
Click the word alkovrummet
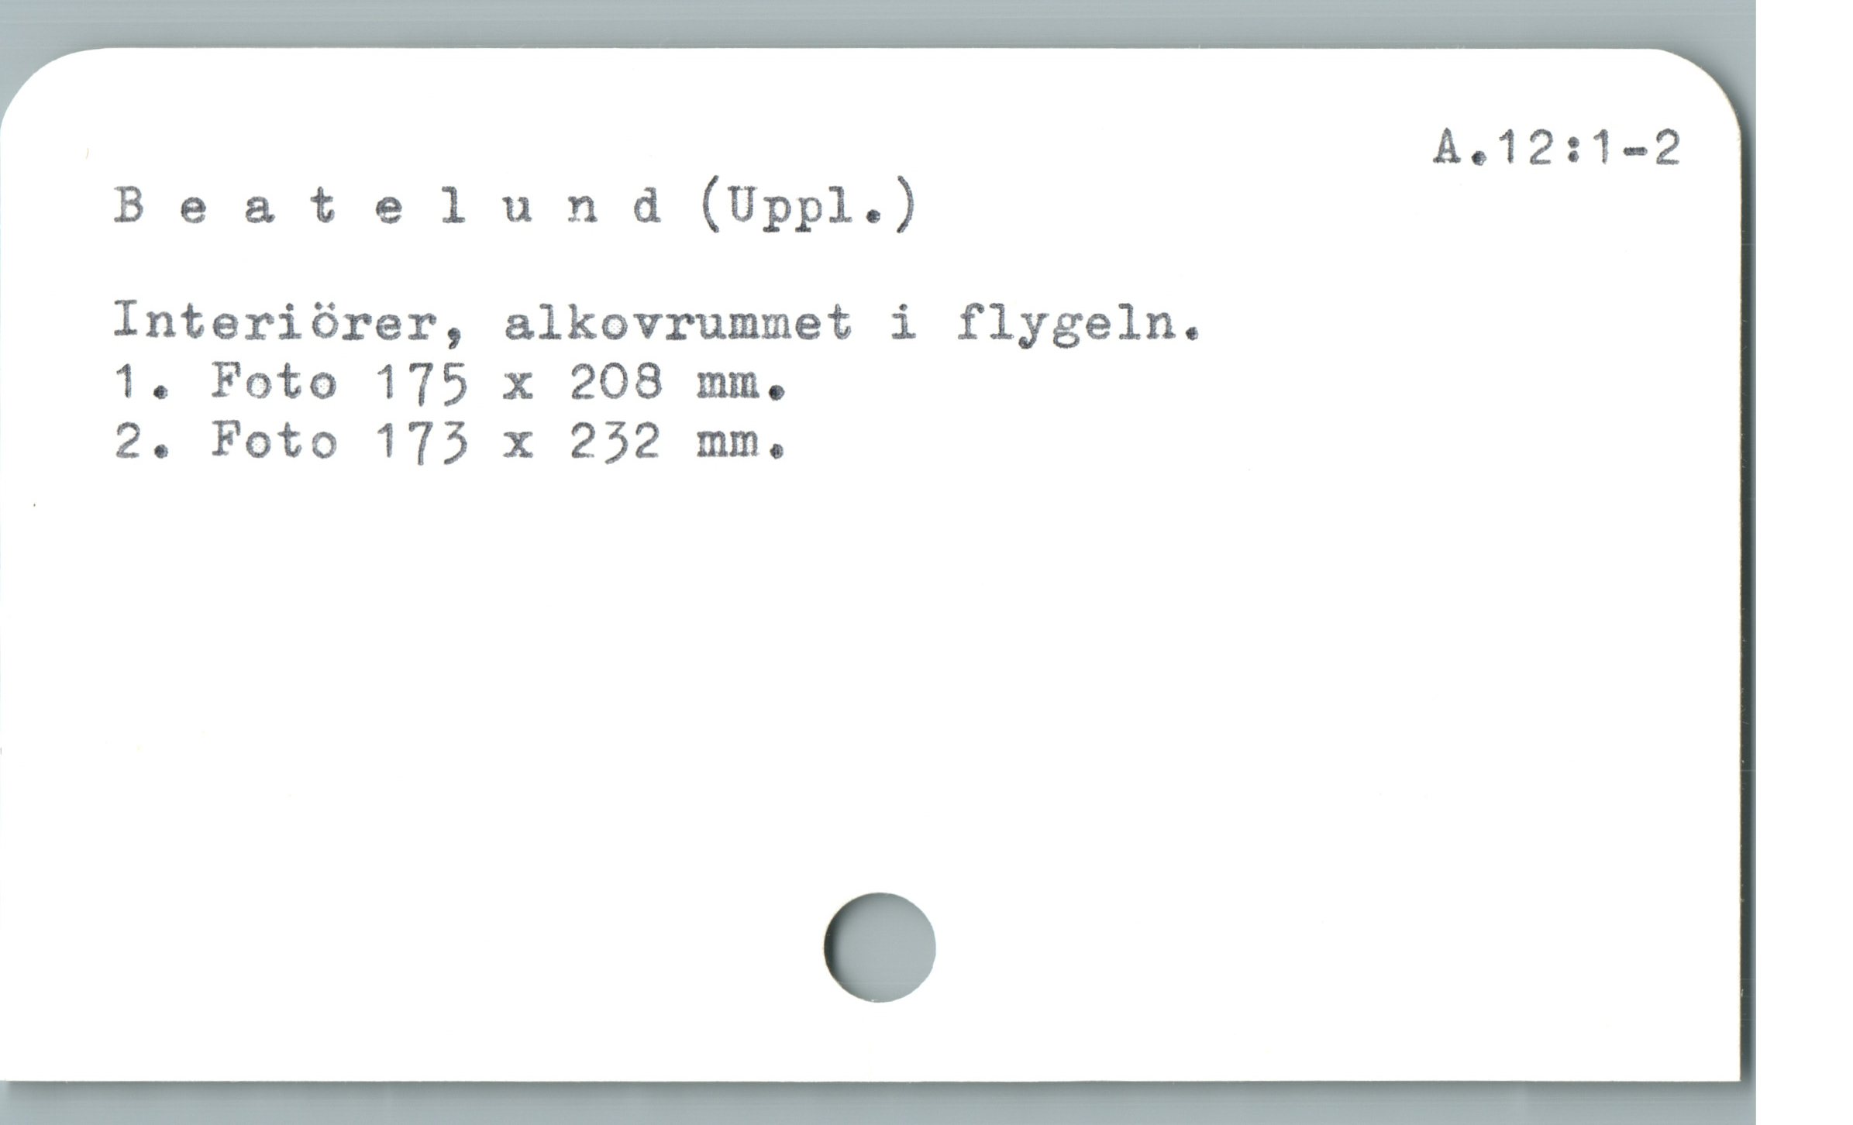[678, 323]
